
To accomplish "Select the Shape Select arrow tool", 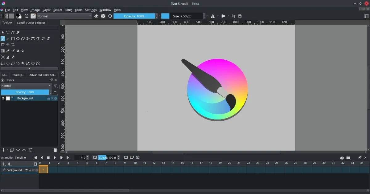I will pos(3,32).
